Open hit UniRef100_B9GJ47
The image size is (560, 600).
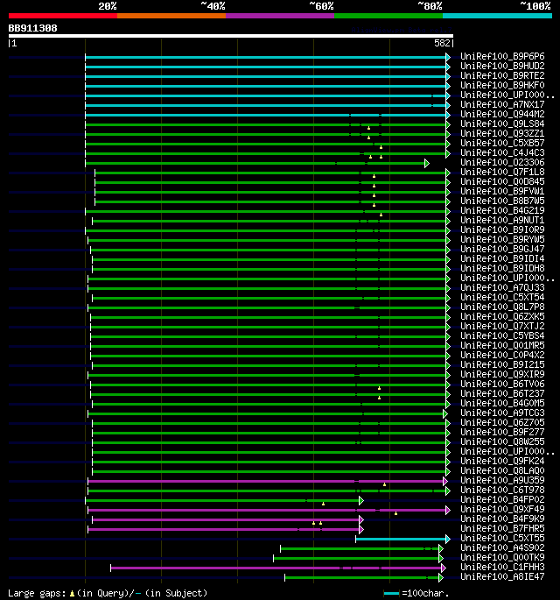[502, 249]
